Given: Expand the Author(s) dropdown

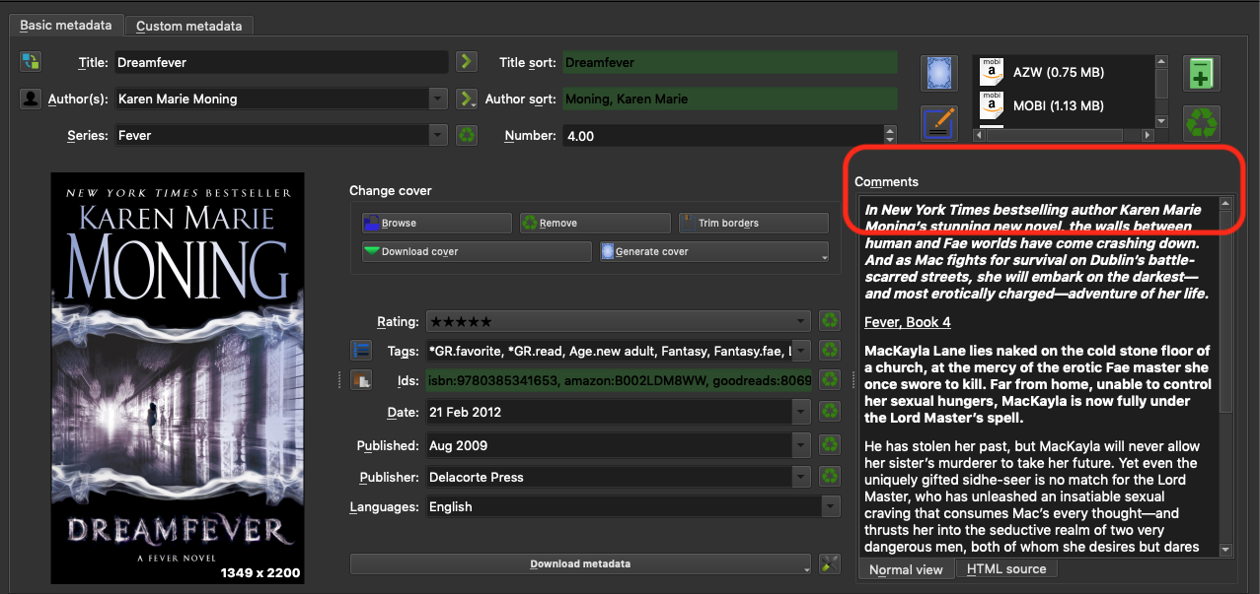Looking at the screenshot, I should pos(439,99).
